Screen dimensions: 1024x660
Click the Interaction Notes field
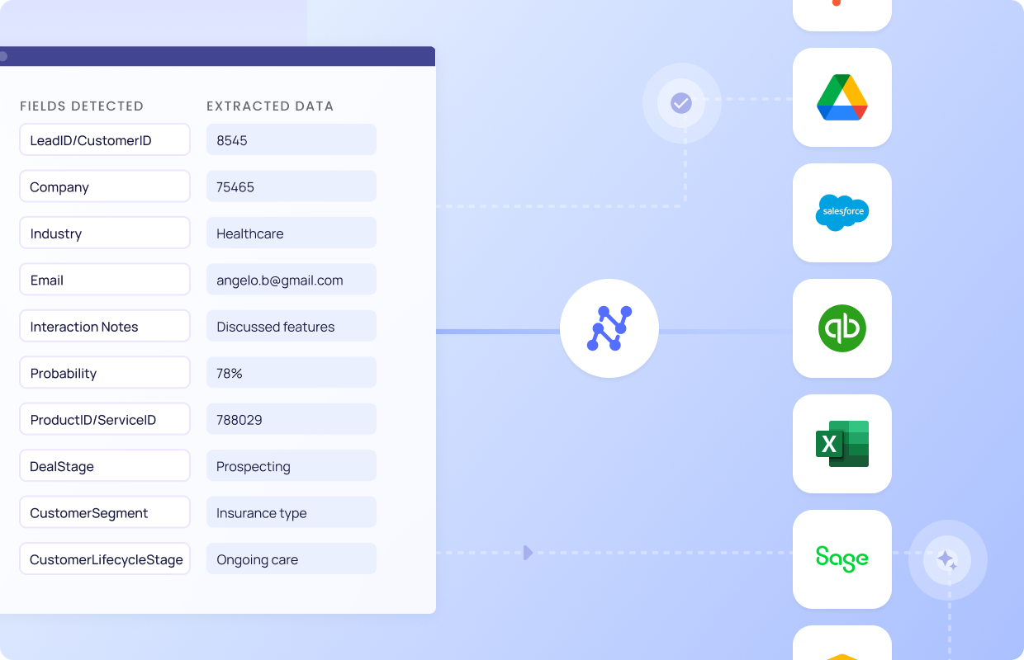pos(105,326)
